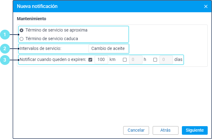Go back with the Atrás button
Image resolution: width=212 pixels, height=139 pixels.
point(165,130)
